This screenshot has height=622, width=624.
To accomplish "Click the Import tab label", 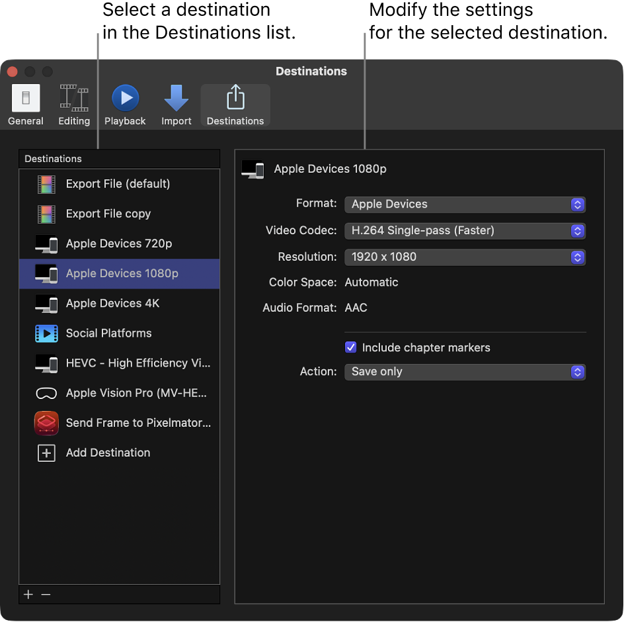I will [176, 121].
